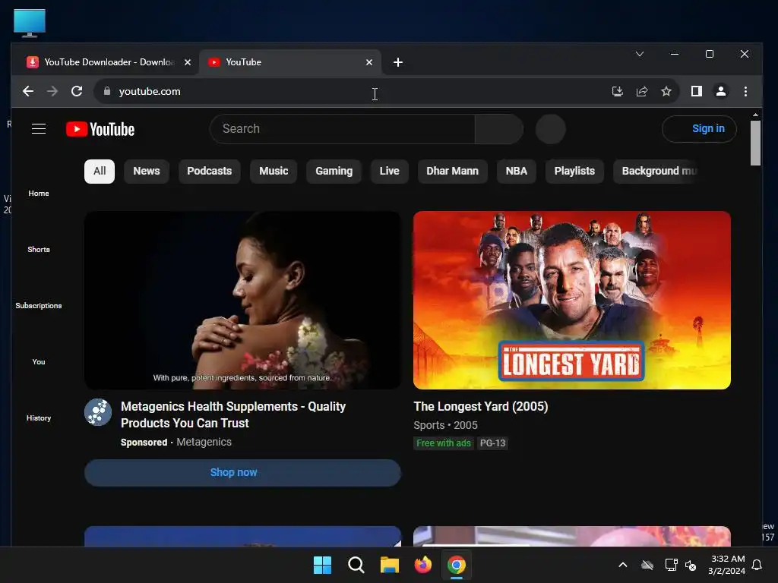The image size is (778, 583).
Task: Pick the Playlists filter chip
Action: 574,171
